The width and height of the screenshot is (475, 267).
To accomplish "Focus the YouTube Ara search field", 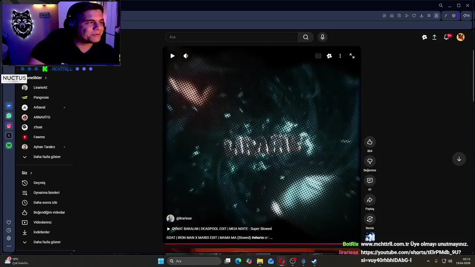I will (x=232, y=37).
